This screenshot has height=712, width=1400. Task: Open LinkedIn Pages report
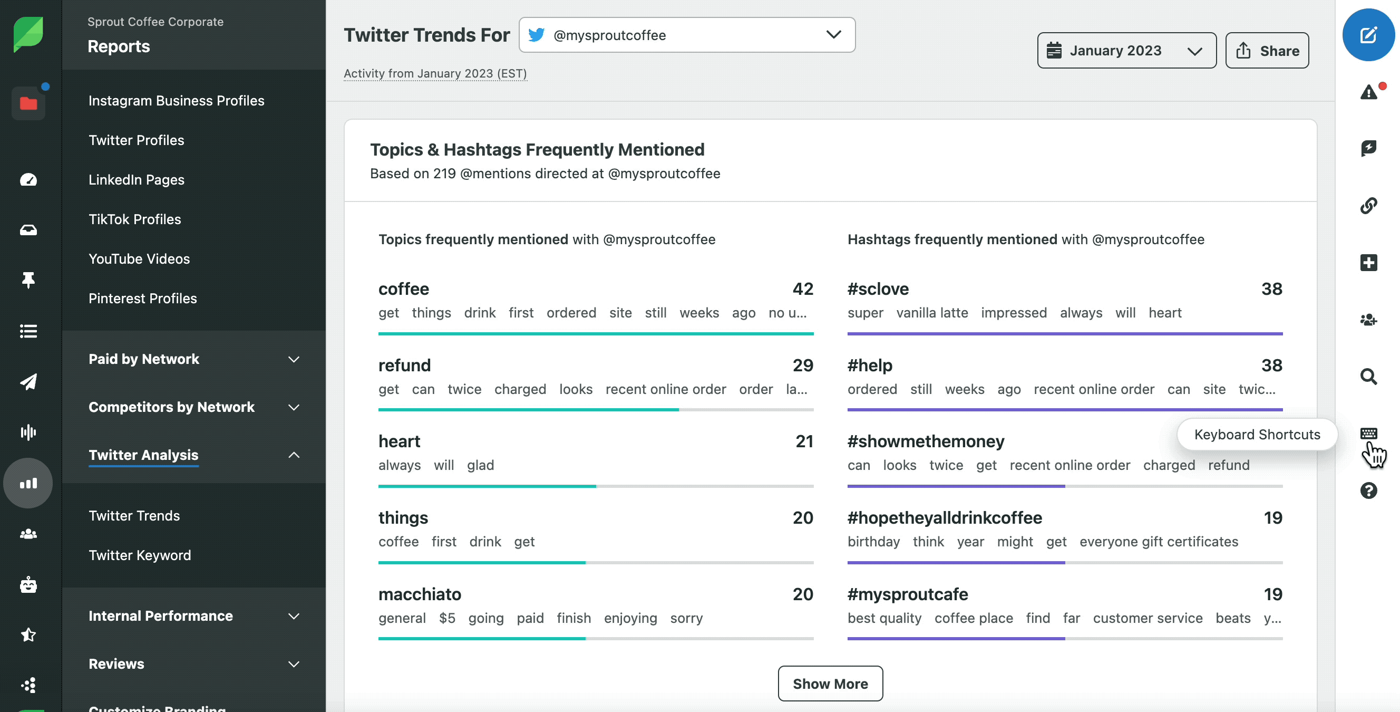coord(137,180)
